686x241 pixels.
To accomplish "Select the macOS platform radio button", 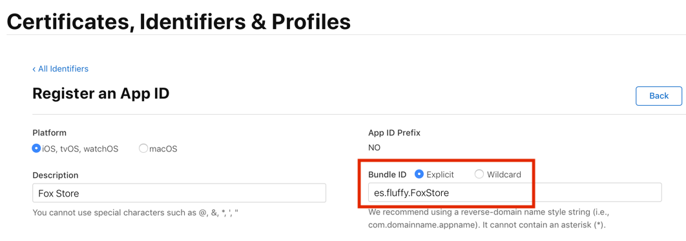I will [143, 148].
